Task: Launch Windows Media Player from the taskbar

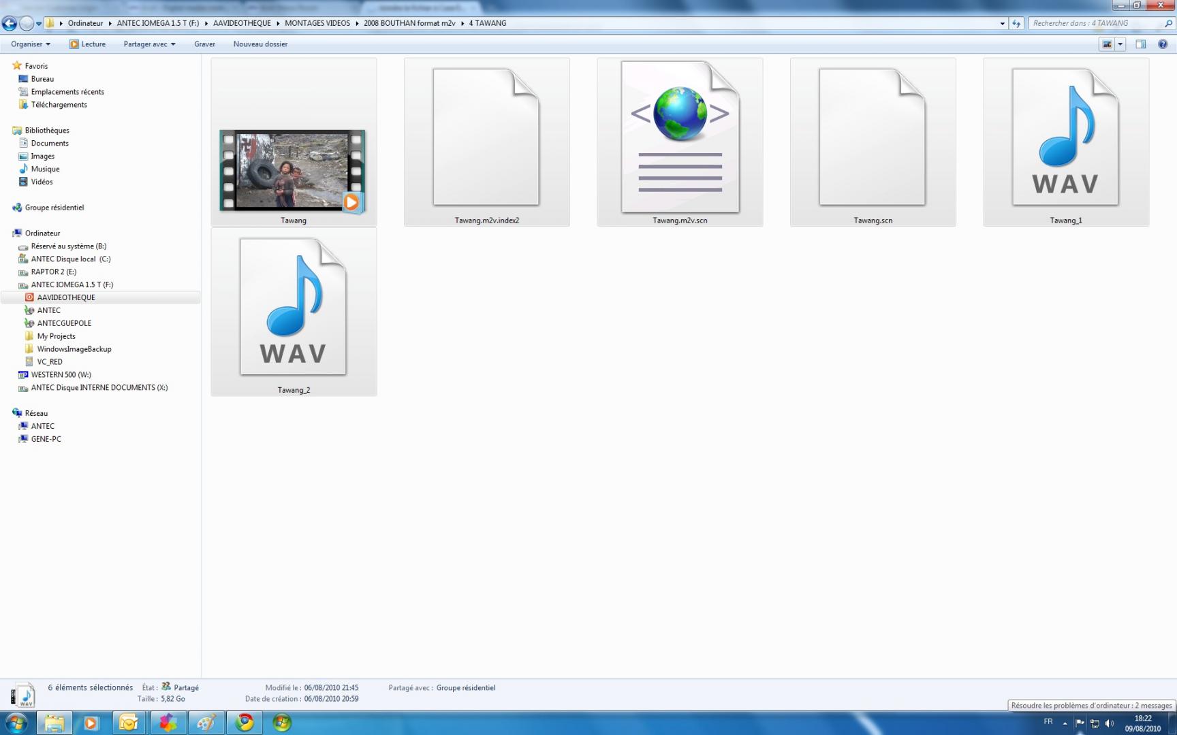Action: 91,722
